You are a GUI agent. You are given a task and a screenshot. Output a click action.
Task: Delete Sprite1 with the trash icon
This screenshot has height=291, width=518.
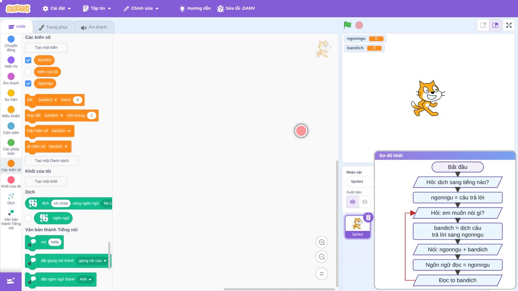point(368,218)
